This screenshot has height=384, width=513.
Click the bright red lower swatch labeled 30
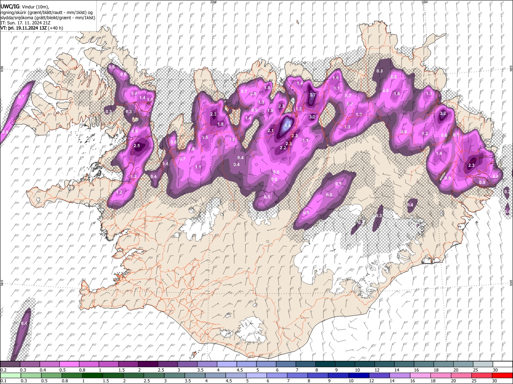click(x=503, y=375)
